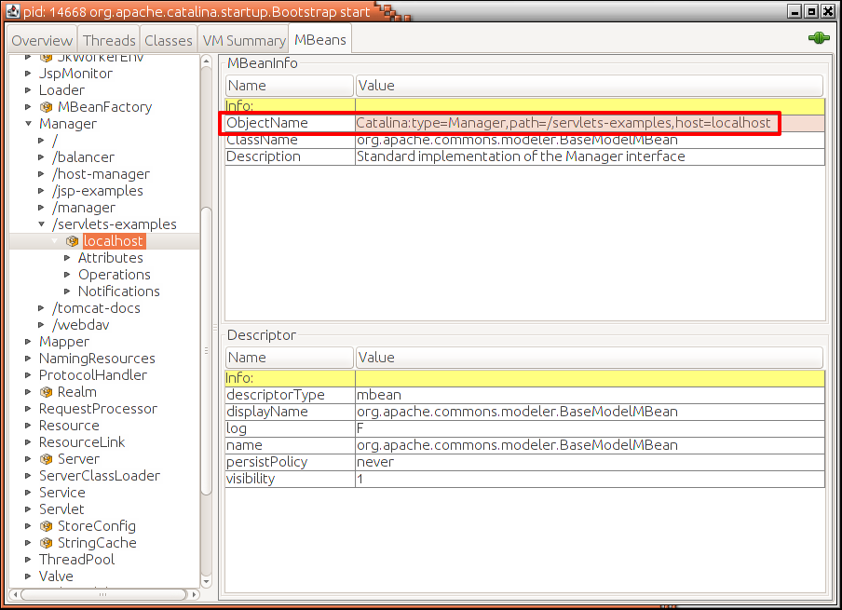Click the green connection status icon
The image size is (842, 610).
819,39
